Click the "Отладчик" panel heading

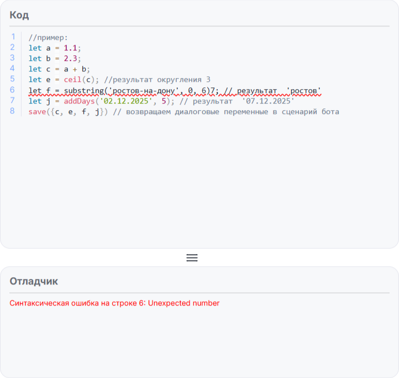(x=34, y=281)
